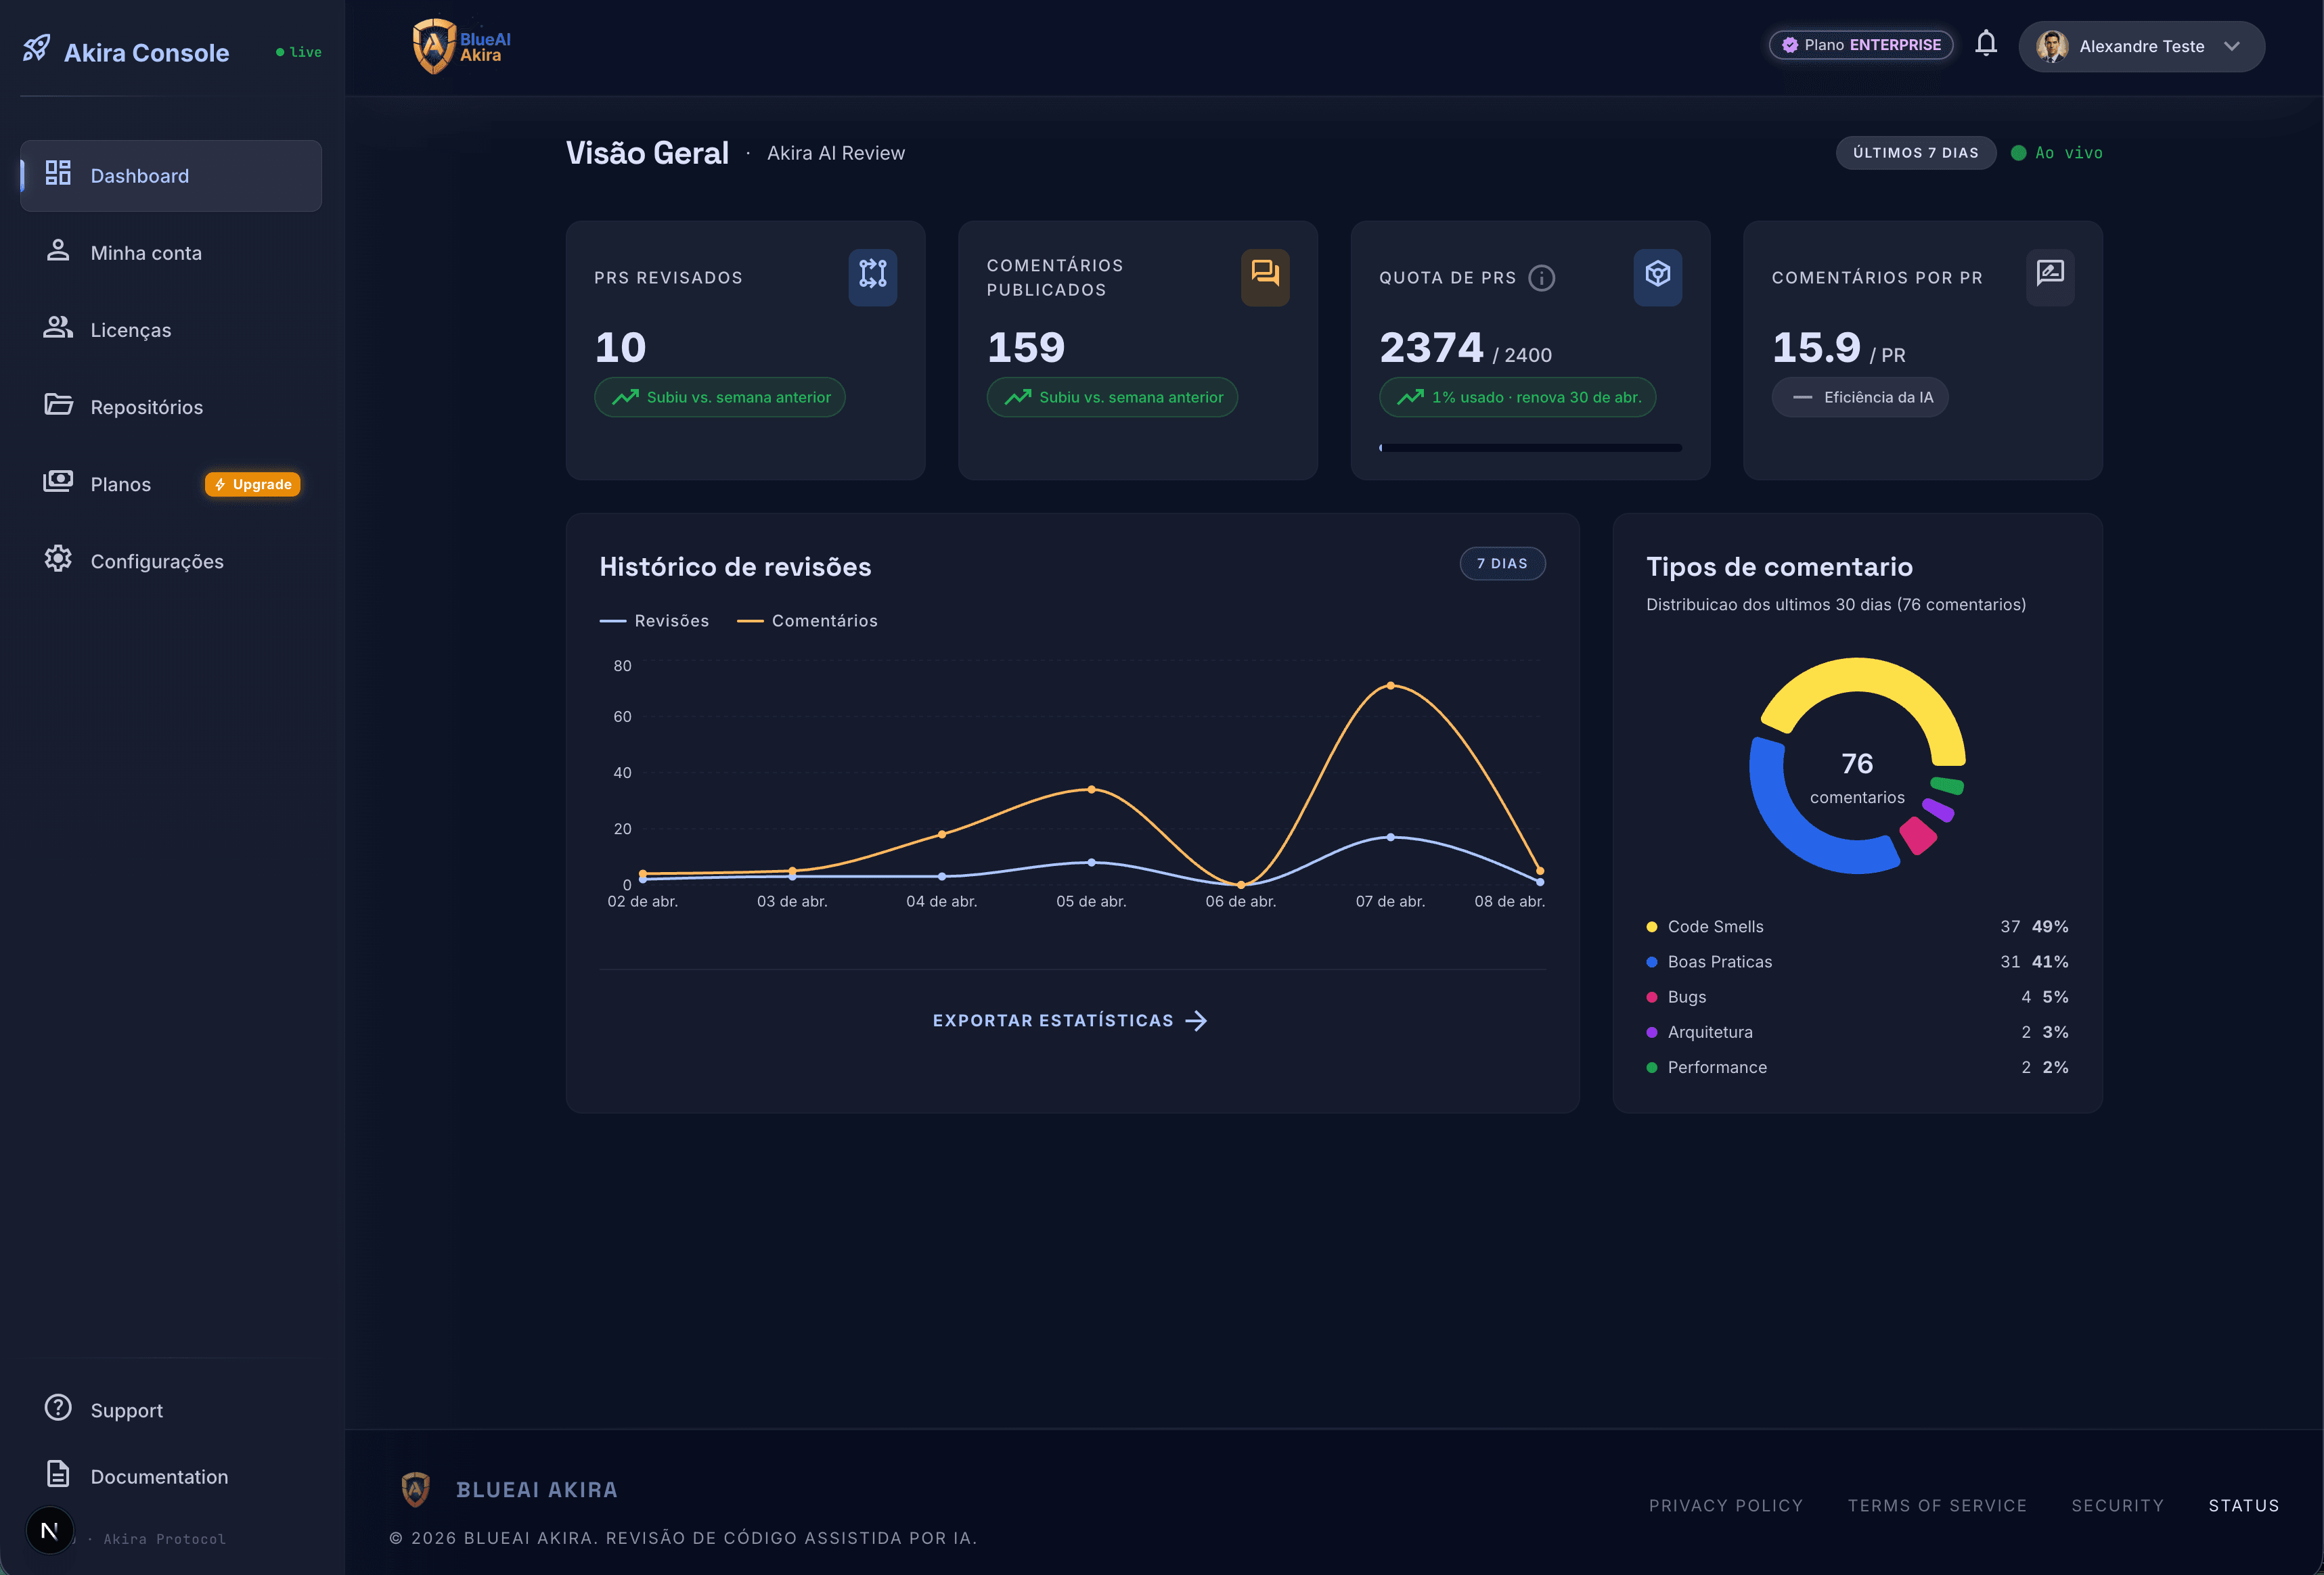Open the 7 Dias filter on Histórico de revisões
The image size is (2324, 1575).
(1502, 563)
